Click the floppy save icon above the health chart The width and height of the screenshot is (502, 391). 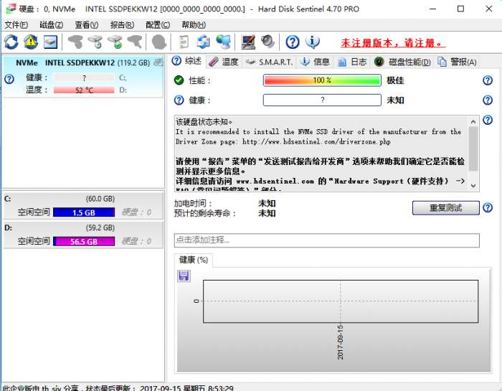coord(184,275)
